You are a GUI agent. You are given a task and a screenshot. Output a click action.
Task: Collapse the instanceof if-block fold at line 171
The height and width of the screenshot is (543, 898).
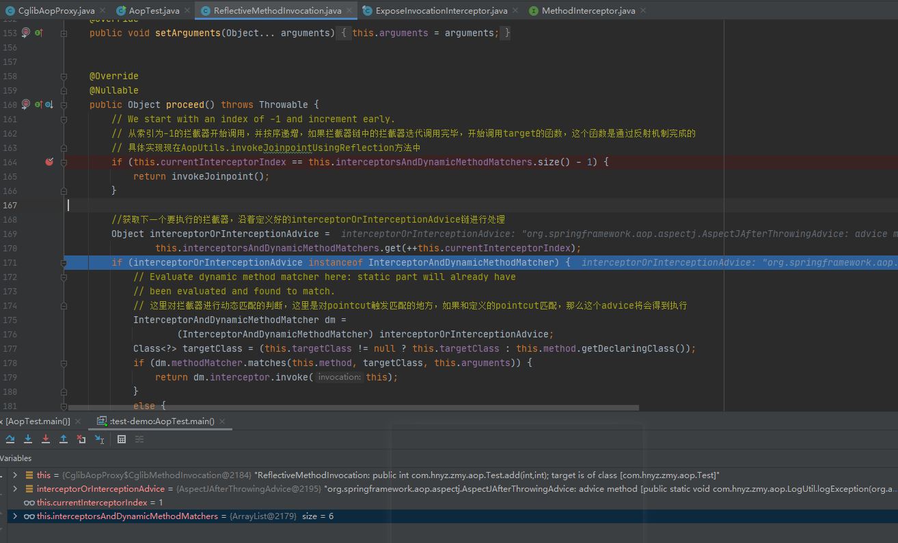tap(64, 262)
